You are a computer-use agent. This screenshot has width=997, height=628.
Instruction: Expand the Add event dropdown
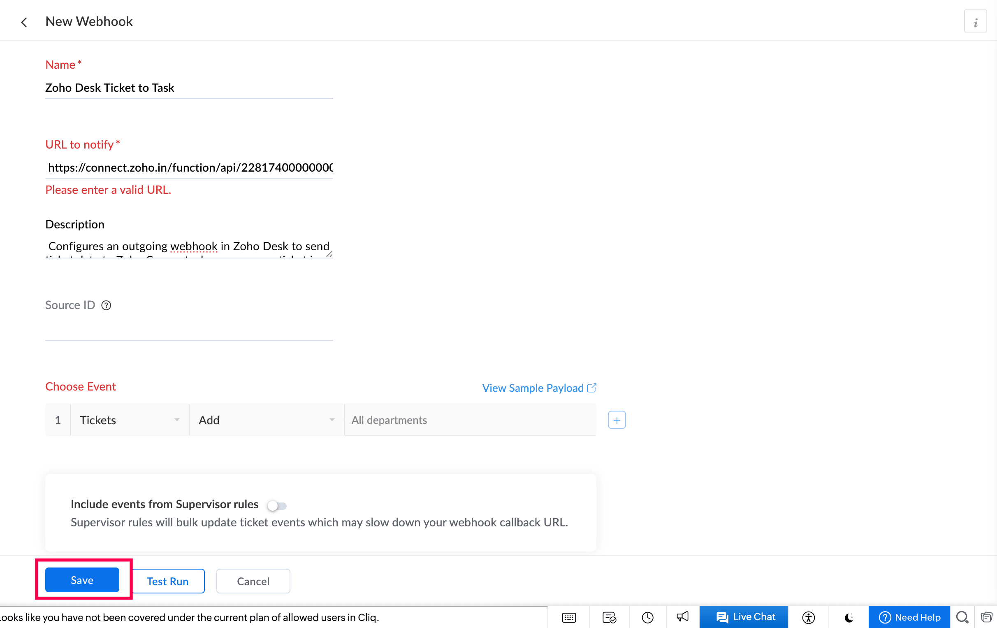pyautogui.click(x=267, y=420)
